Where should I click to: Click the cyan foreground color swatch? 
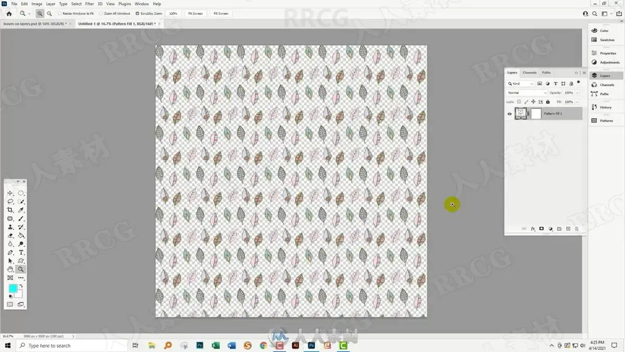click(12, 288)
